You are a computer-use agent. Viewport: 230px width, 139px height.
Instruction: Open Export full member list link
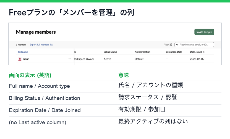[x=41, y=45]
